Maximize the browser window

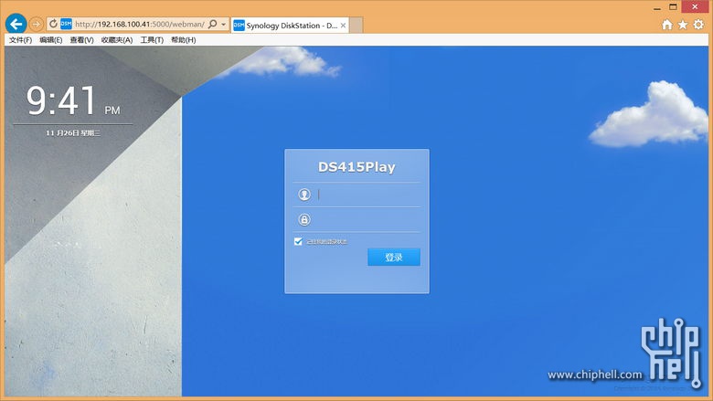[x=673, y=6]
